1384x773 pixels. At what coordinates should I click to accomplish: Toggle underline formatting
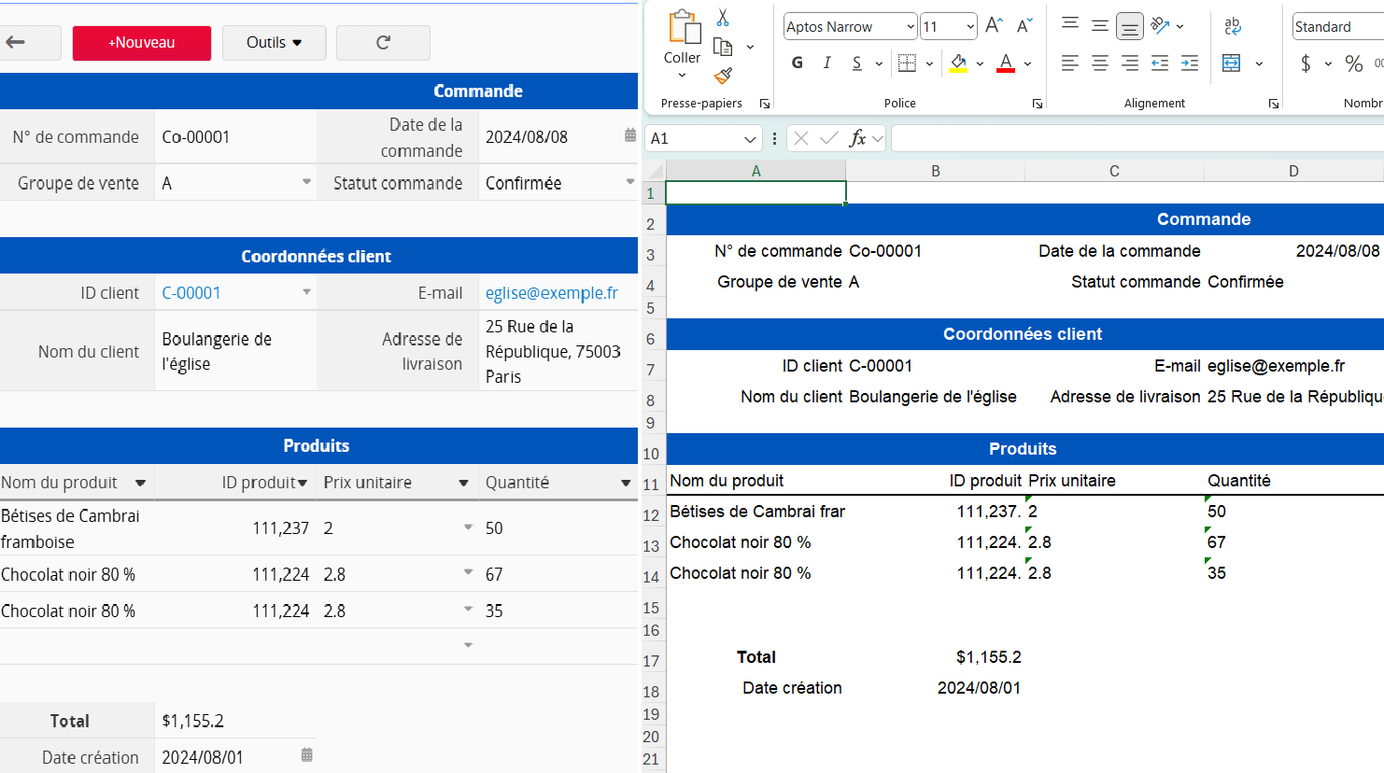point(855,62)
